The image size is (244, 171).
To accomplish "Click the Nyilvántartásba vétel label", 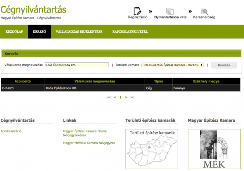I will click(171, 17).
